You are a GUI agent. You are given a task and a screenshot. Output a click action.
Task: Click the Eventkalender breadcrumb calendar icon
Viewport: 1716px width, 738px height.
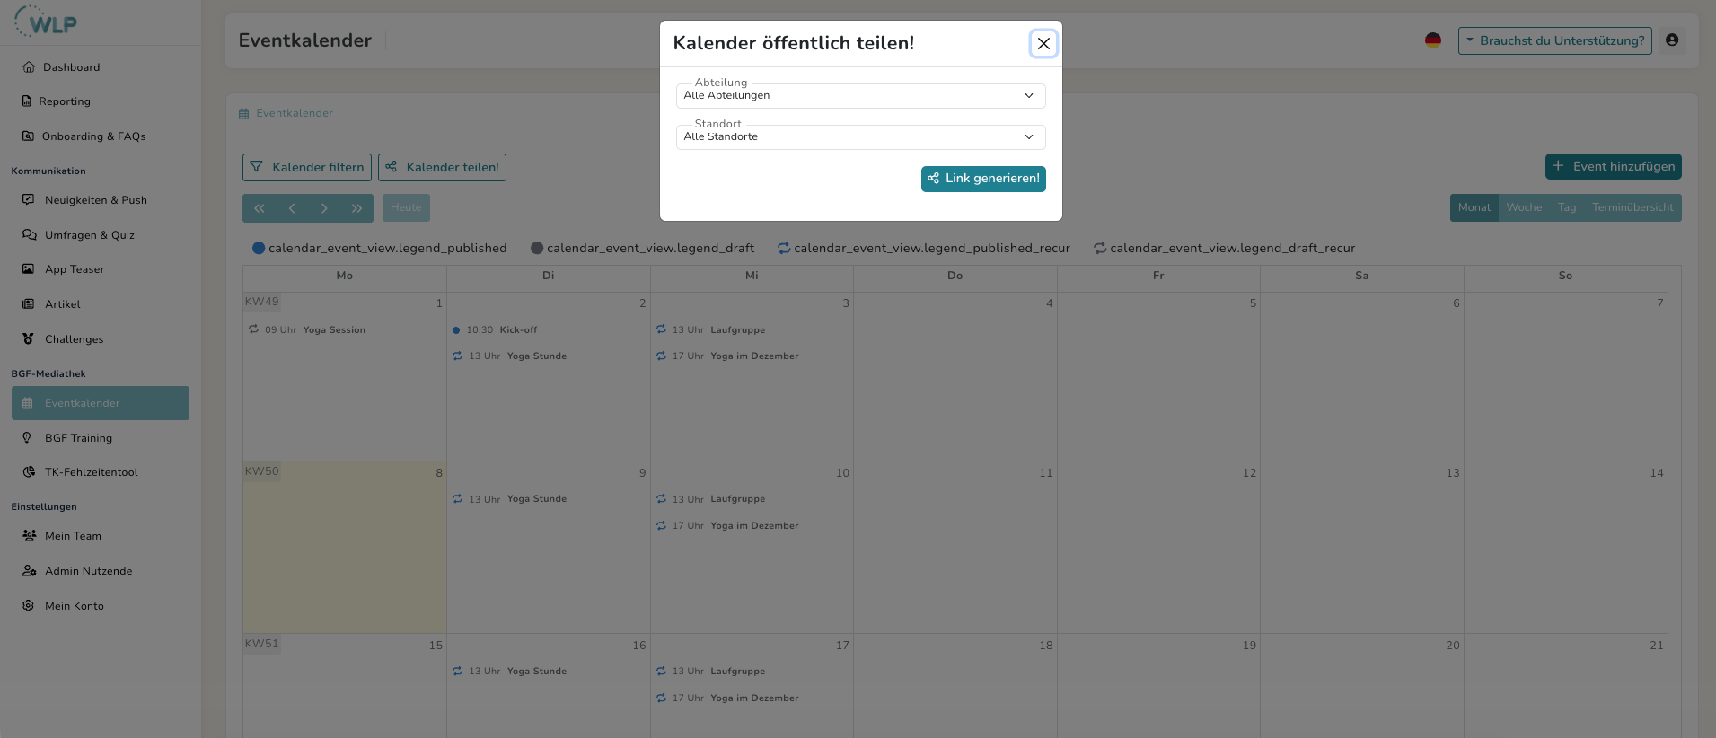244,114
